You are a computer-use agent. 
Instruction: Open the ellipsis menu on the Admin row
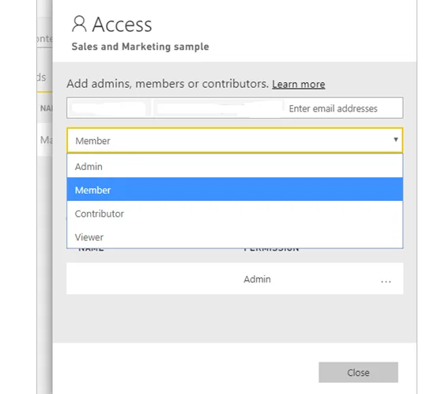point(386,281)
